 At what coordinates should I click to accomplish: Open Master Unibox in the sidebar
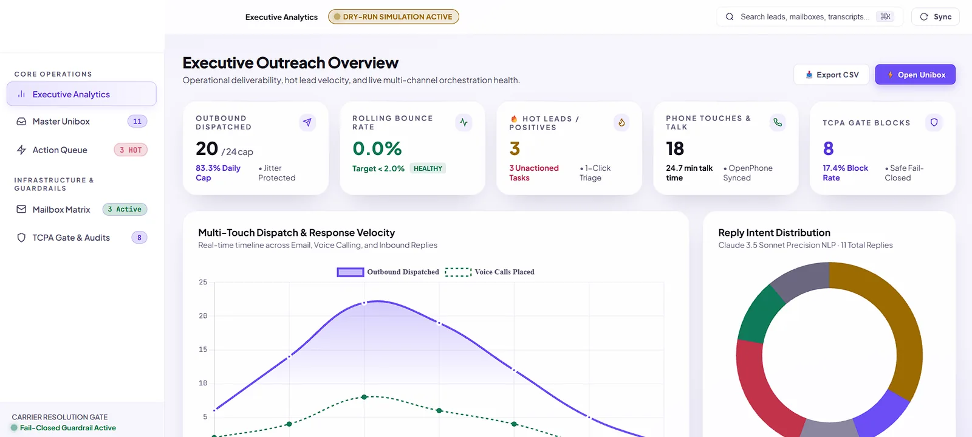point(81,122)
